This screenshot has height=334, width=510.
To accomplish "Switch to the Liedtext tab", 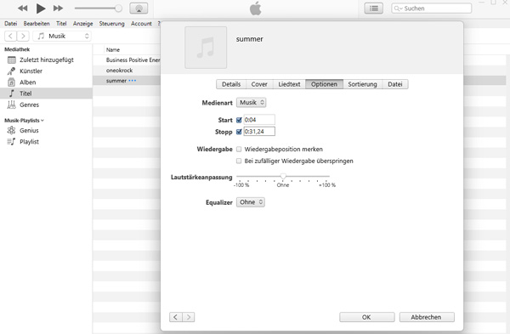I will [289, 84].
